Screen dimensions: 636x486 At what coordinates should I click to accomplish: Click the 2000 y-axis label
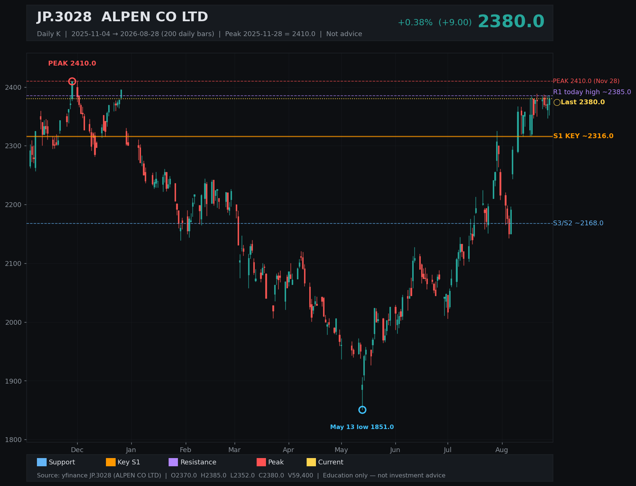[13, 323]
